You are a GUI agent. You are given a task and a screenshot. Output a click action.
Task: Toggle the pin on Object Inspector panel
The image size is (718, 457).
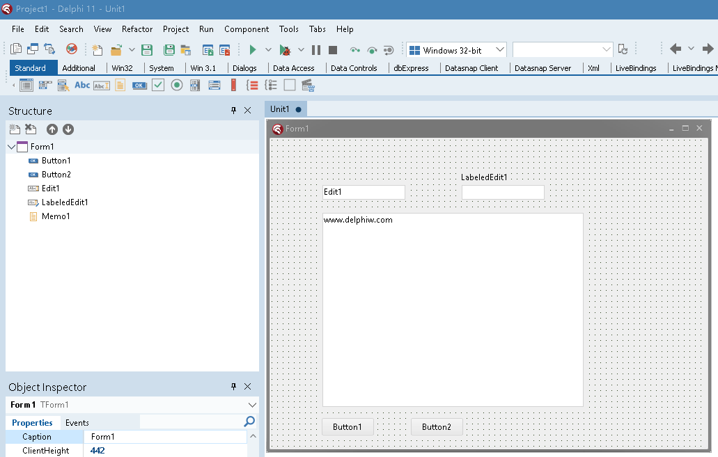click(233, 387)
